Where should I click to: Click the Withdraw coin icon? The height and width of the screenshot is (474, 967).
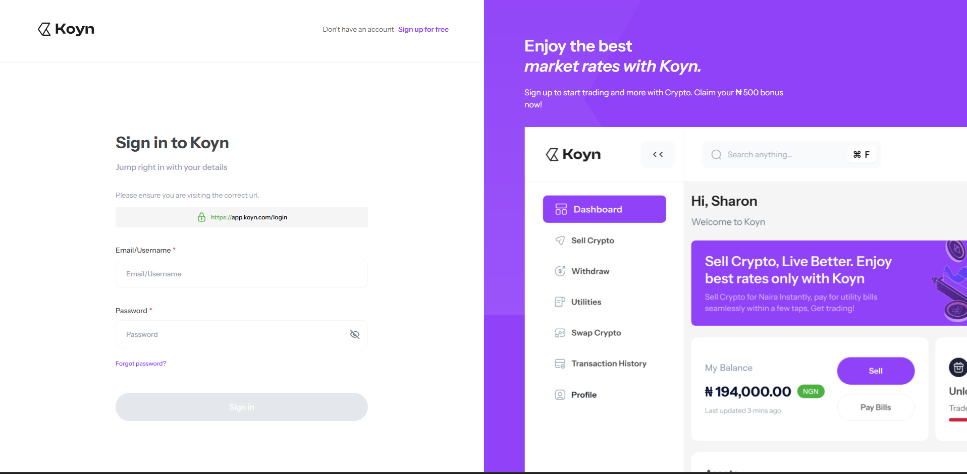coord(560,271)
